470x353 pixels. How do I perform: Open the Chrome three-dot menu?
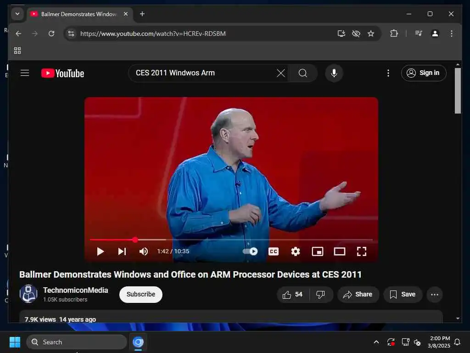pyautogui.click(x=452, y=34)
